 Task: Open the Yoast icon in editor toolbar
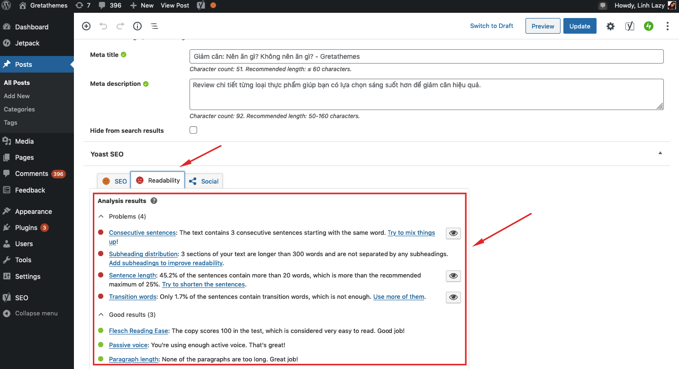[629, 26]
